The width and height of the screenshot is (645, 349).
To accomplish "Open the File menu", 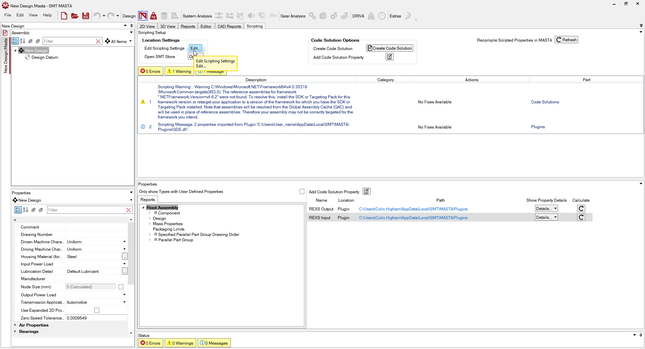I will click(x=8, y=15).
